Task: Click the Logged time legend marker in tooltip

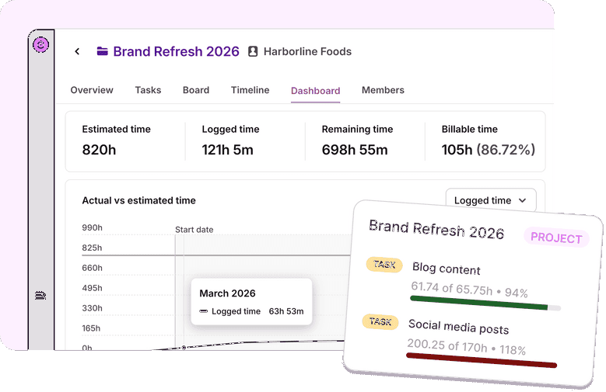Action: [204, 311]
